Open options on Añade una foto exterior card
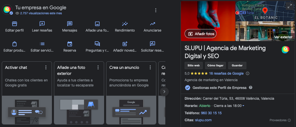 98,67
